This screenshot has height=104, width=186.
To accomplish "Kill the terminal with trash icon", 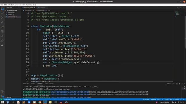I will [179, 84].
